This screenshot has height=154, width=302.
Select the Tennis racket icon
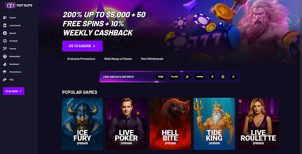click(5, 49)
